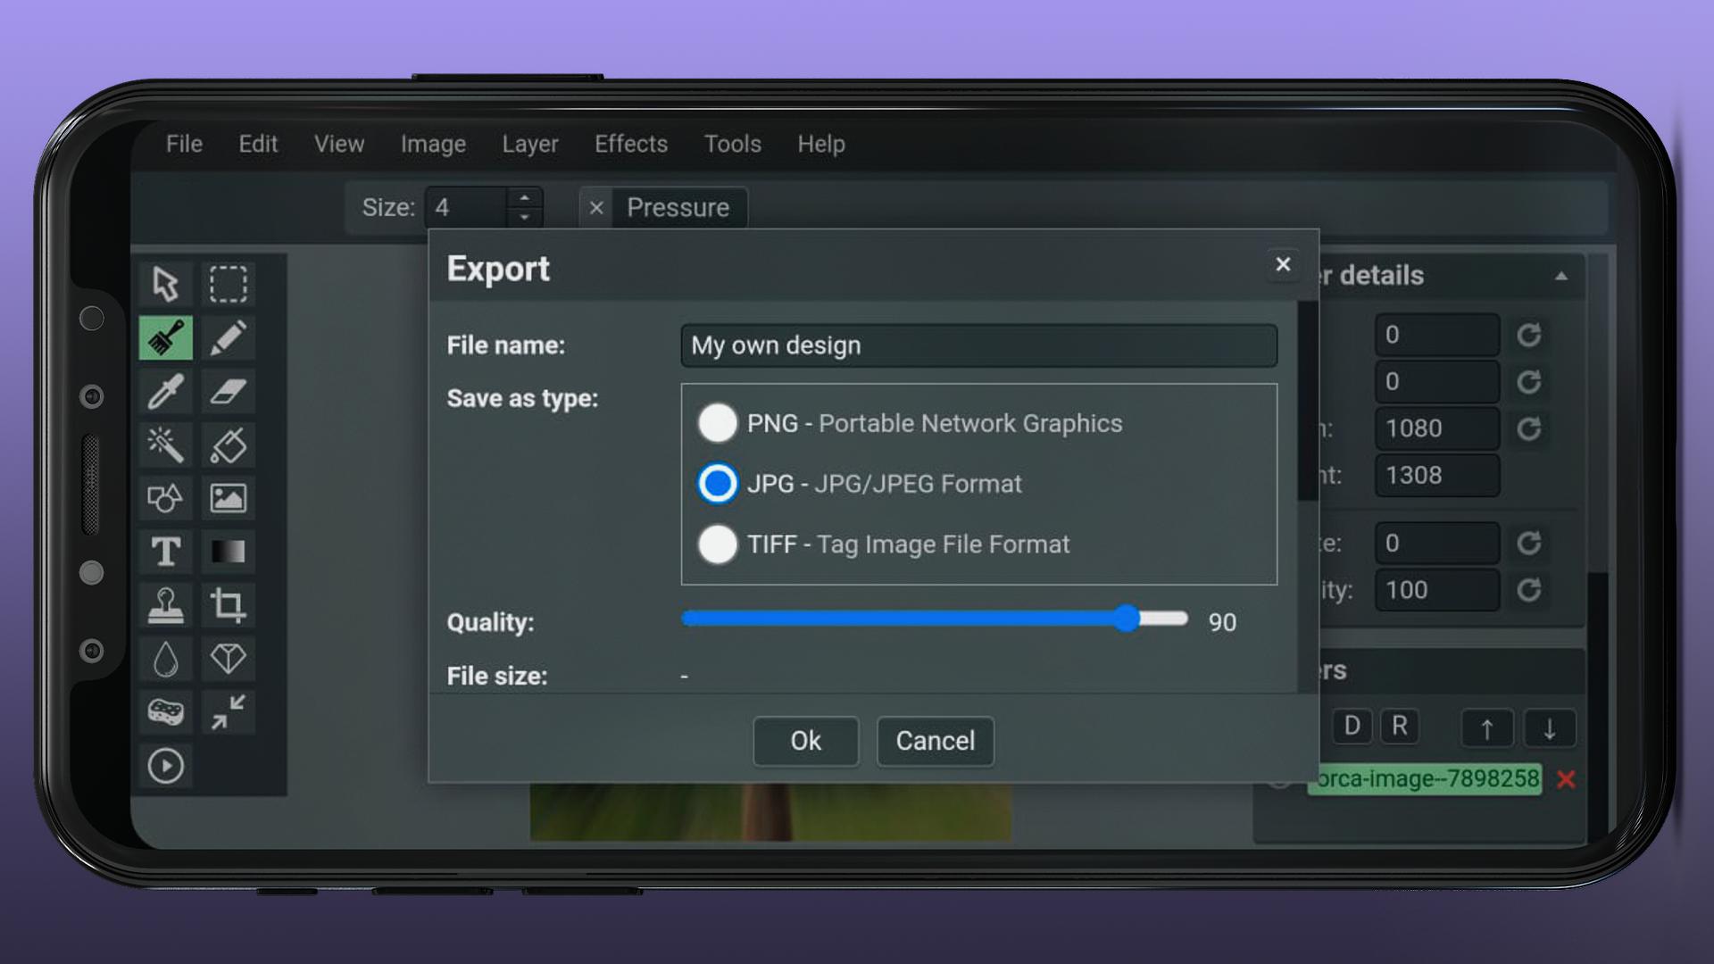Increase brush Size with up arrow
Image resolution: width=1714 pixels, height=964 pixels.
pyautogui.click(x=525, y=198)
